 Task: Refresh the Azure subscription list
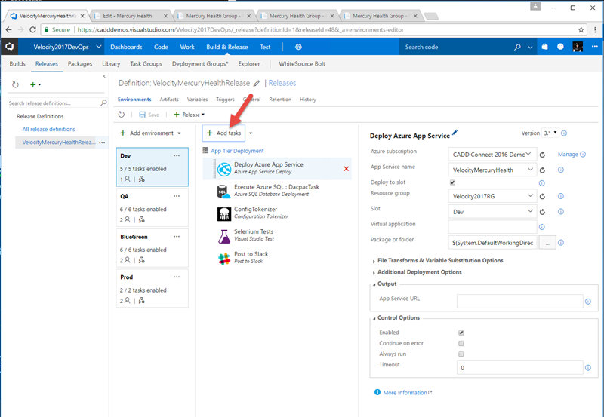point(542,155)
